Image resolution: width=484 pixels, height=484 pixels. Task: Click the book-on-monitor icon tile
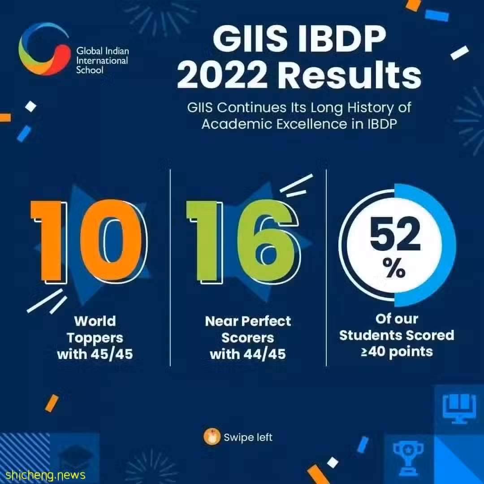pos(459,409)
